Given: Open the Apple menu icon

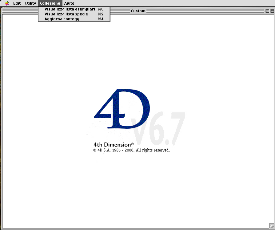Looking at the screenshot, I should pyautogui.click(x=7, y=3).
